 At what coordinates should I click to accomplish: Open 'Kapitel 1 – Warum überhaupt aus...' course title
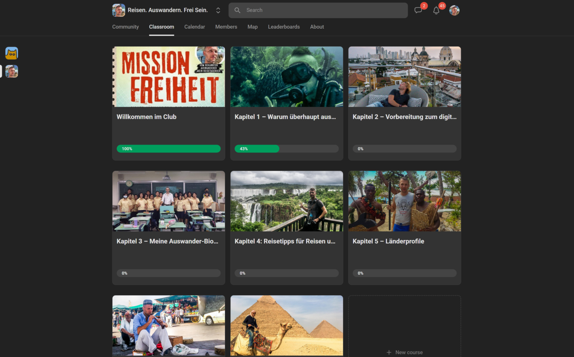coord(285,117)
